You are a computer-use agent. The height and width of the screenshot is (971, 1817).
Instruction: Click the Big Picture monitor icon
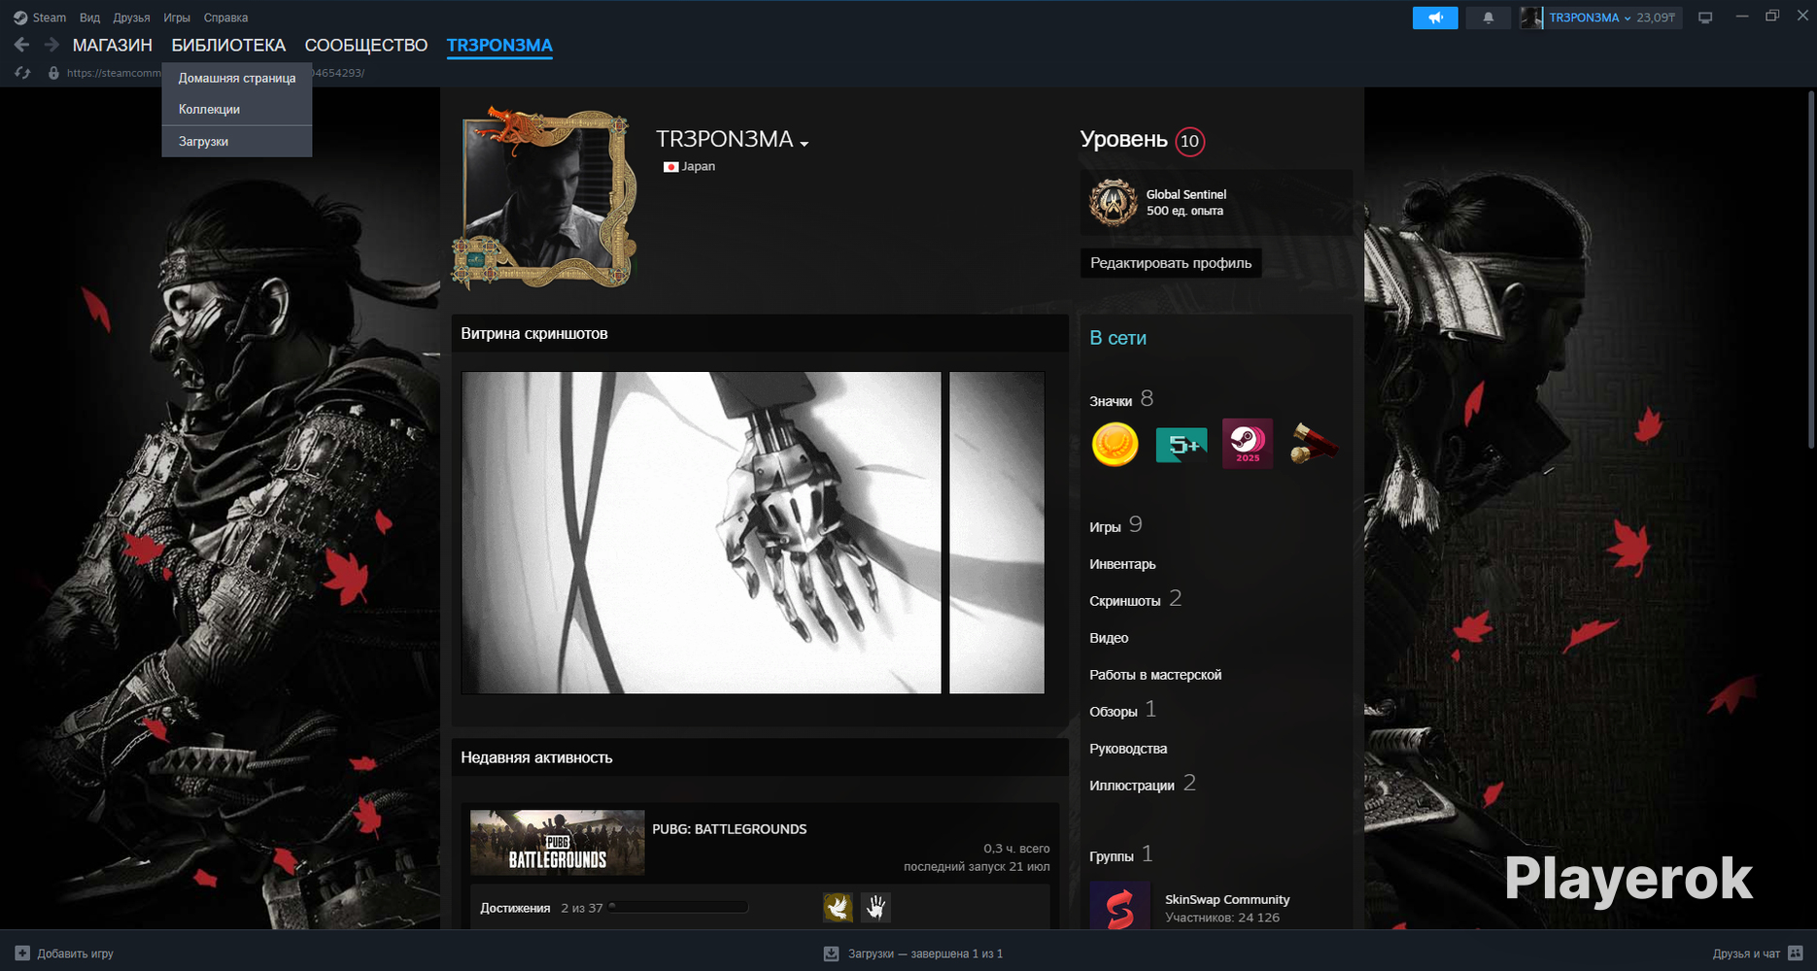[x=1705, y=17]
